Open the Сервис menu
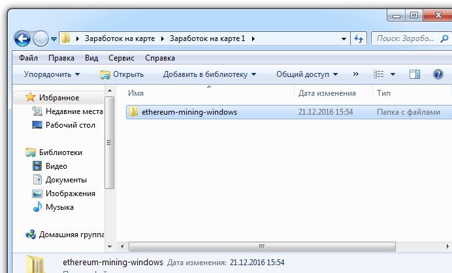Screen dimensions: 452x273 point(121,58)
